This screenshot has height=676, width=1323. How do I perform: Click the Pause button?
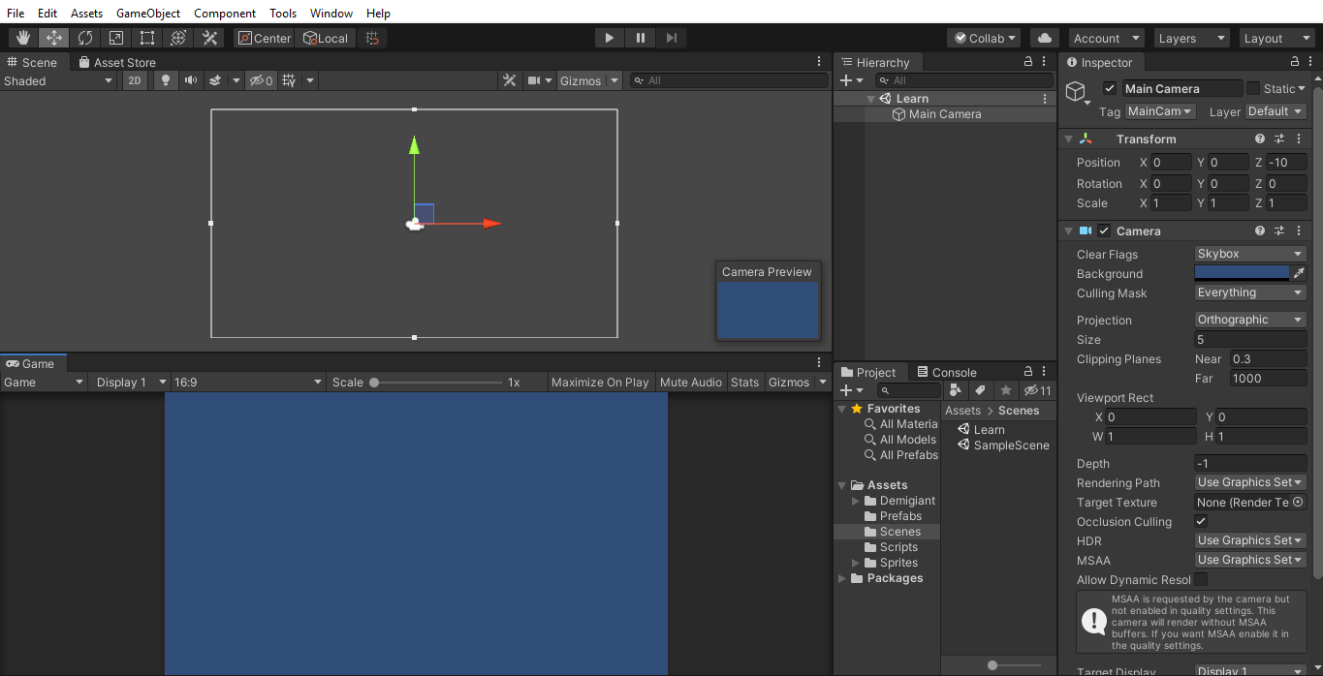tap(641, 38)
